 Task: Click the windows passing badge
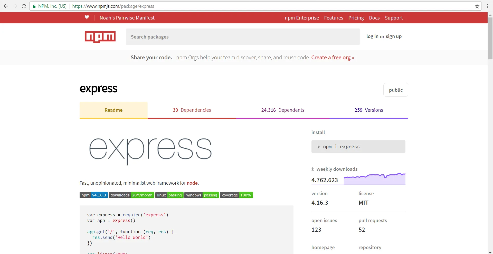(x=202, y=195)
